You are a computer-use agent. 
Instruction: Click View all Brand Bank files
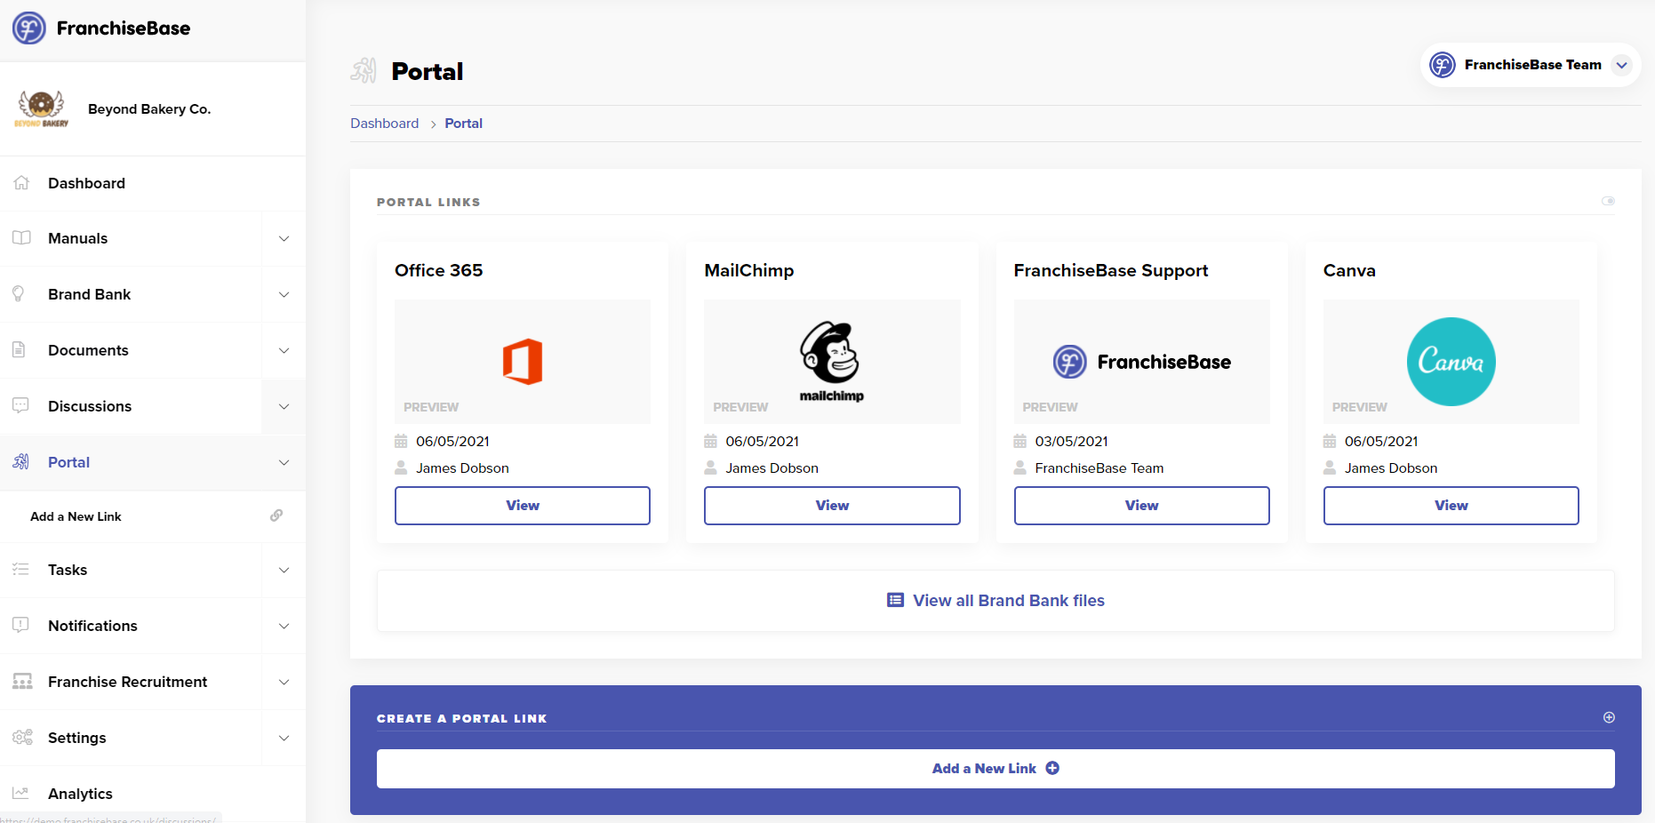pos(995,601)
